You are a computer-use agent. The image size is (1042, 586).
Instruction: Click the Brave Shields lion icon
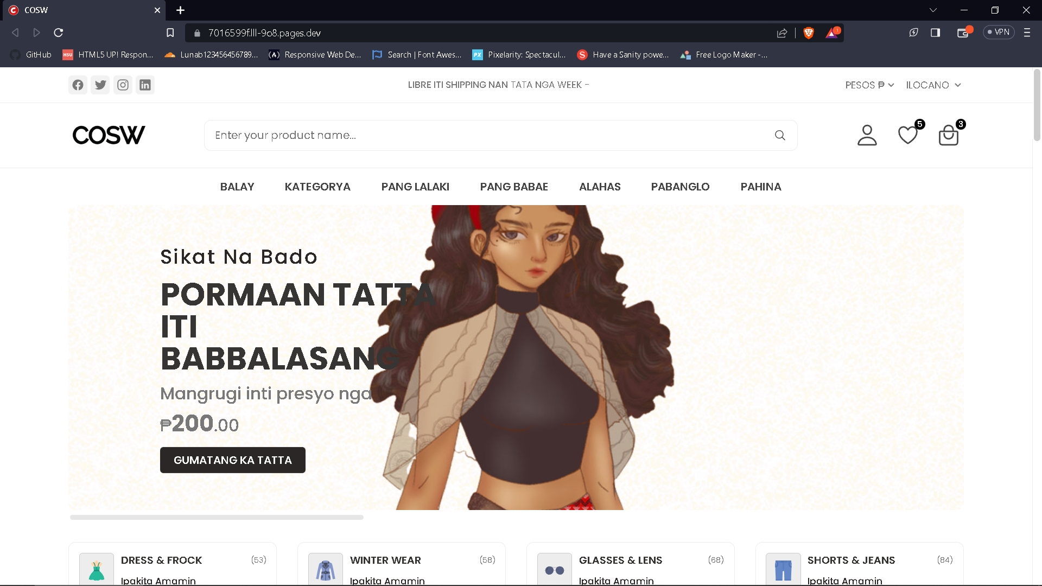(x=809, y=33)
